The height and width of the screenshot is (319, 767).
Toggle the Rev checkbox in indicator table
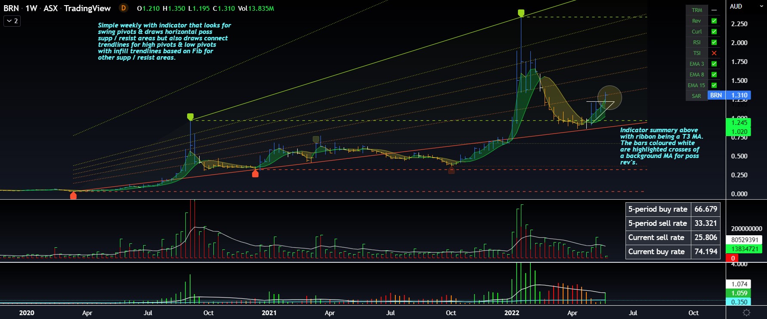[x=714, y=21]
